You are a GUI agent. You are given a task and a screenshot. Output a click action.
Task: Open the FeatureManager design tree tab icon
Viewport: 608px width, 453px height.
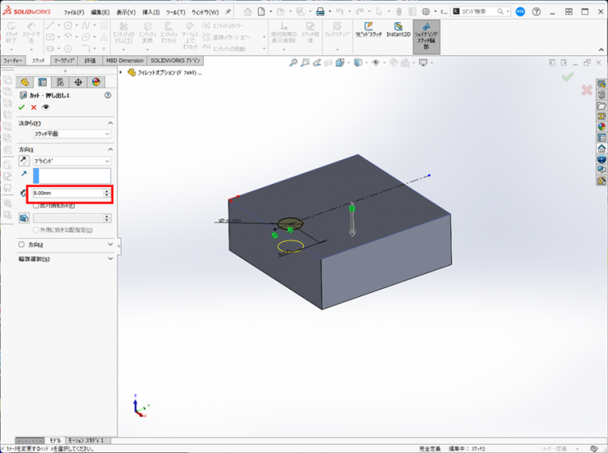coord(25,82)
